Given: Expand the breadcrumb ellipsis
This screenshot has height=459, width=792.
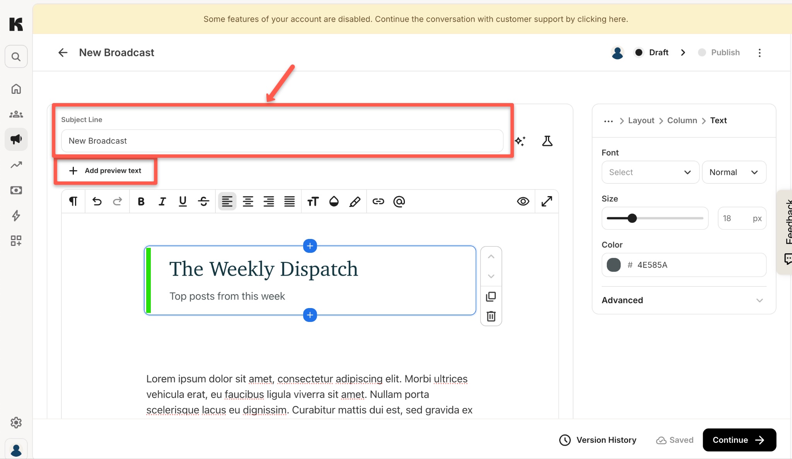Looking at the screenshot, I should tap(608, 121).
